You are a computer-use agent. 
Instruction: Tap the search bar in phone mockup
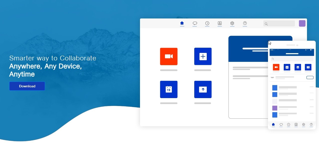pyautogui.click(x=292, y=59)
